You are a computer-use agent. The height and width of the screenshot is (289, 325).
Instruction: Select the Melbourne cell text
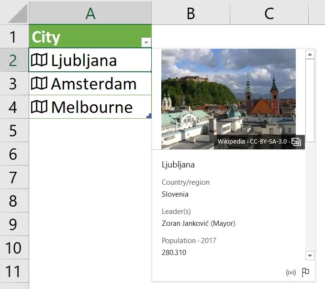point(92,107)
